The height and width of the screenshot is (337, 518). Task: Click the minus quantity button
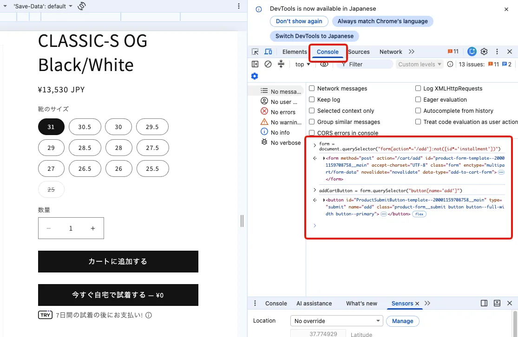point(49,228)
